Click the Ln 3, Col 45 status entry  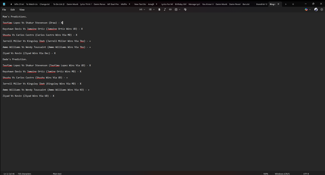coord(9,174)
